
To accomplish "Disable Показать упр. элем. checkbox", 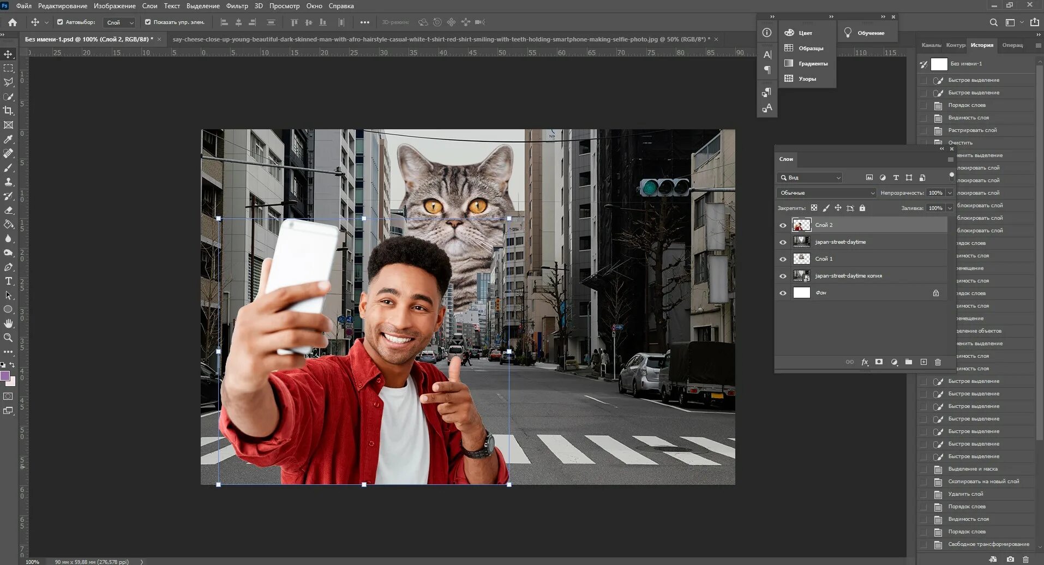I will point(148,22).
